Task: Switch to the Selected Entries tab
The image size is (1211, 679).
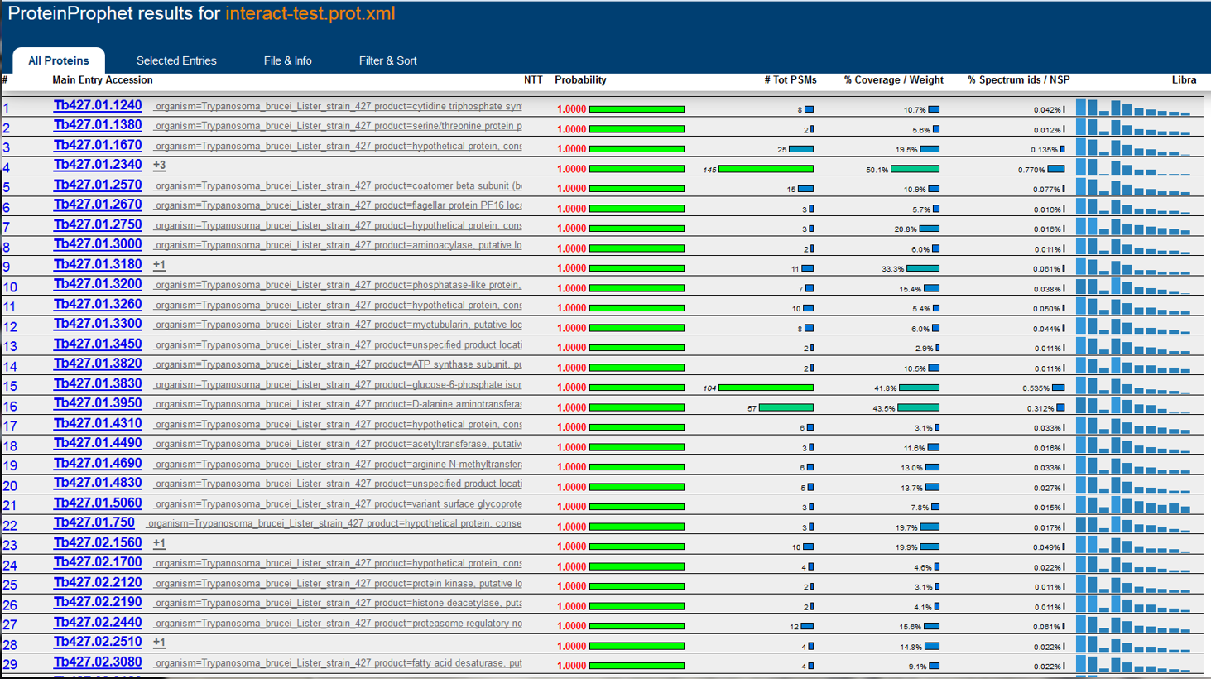Action: pos(175,60)
